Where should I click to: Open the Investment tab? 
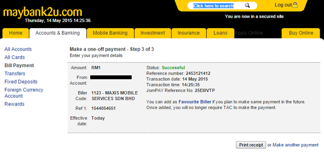point(153,33)
